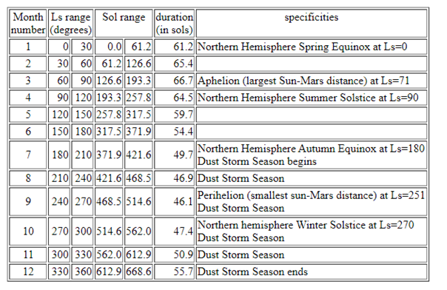
Task: Click the specificities column header
Action: (x=312, y=24)
